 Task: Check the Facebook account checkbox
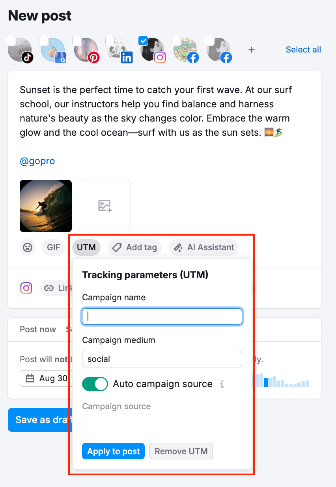pyautogui.click(x=176, y=41)
